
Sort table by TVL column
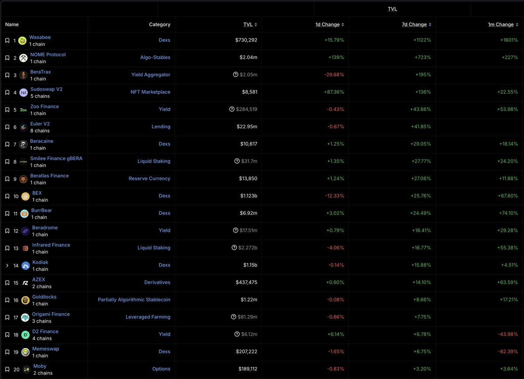[x=250, y=24]
